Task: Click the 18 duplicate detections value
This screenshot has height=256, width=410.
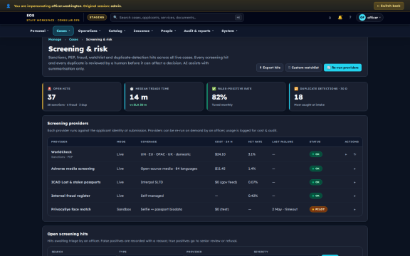Action: (x=298, y=97)
